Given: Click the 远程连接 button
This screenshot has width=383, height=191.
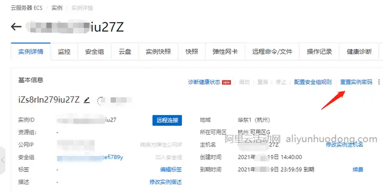Looking at the screenshot, I should point(168,120).
